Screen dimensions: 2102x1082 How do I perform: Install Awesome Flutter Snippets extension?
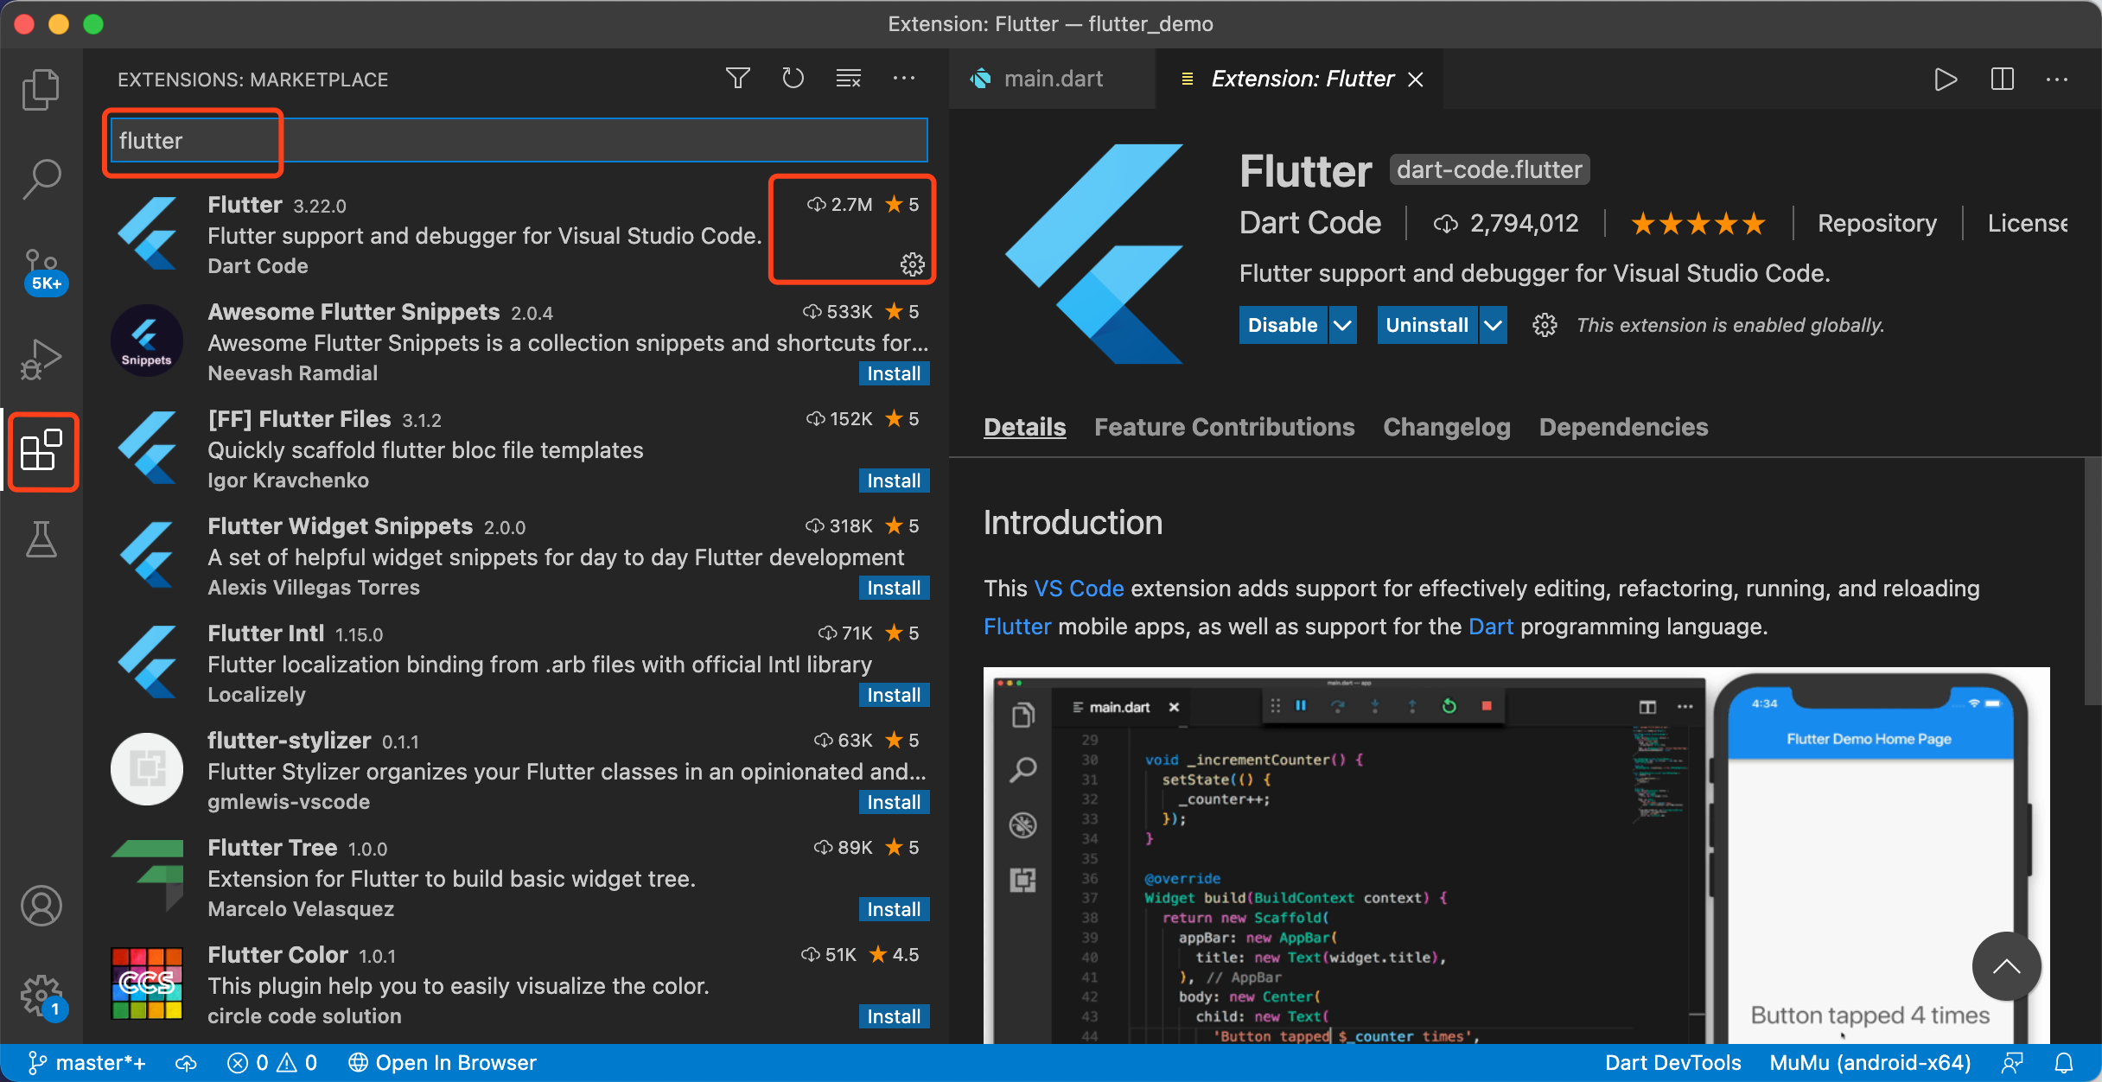[893, 373]
